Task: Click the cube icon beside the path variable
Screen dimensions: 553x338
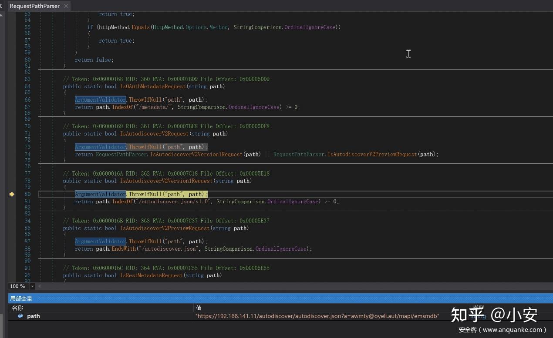Action: (x=20, y=316)
